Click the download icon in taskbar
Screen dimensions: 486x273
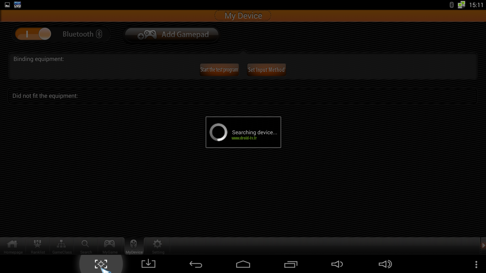coord(148,264)
